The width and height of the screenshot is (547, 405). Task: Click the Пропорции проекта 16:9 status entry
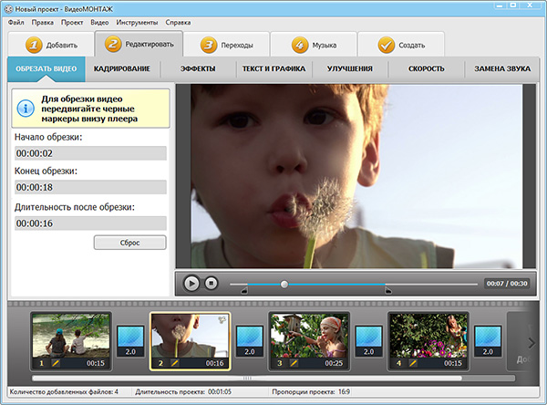pyautogui.click(x=311, y=391)
